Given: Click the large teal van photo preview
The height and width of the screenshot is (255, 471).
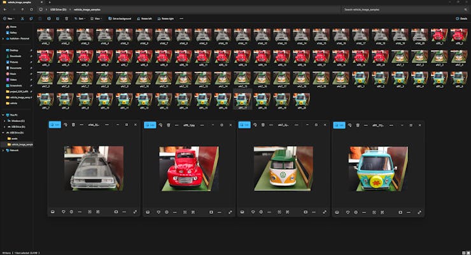Looking at the screenshot, I should point(378,169).
